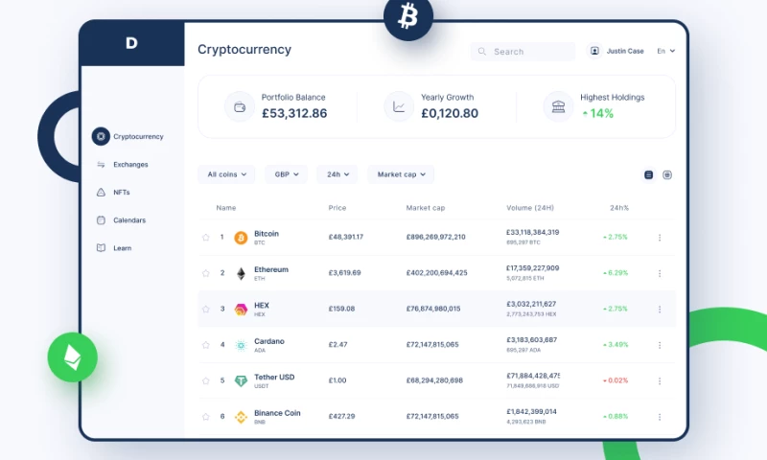The image size is (767, 460).
Task: Open the Learn sidebar item
Action: (114, 248)
